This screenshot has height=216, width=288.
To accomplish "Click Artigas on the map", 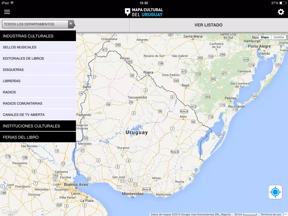I will 125,58.
